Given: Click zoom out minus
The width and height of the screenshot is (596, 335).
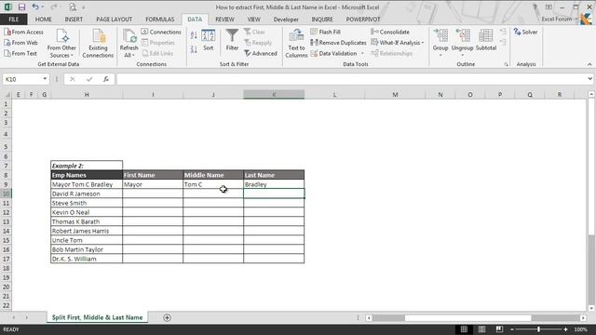Looking at the screenshot, I should [x=512, y=329].
